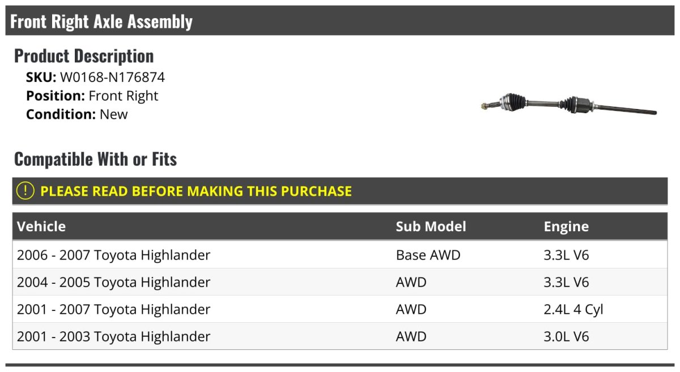The height and width of the screenshot is (372, 680).
Task: Click the Product Description heading
Action: (x=84, y=56)
